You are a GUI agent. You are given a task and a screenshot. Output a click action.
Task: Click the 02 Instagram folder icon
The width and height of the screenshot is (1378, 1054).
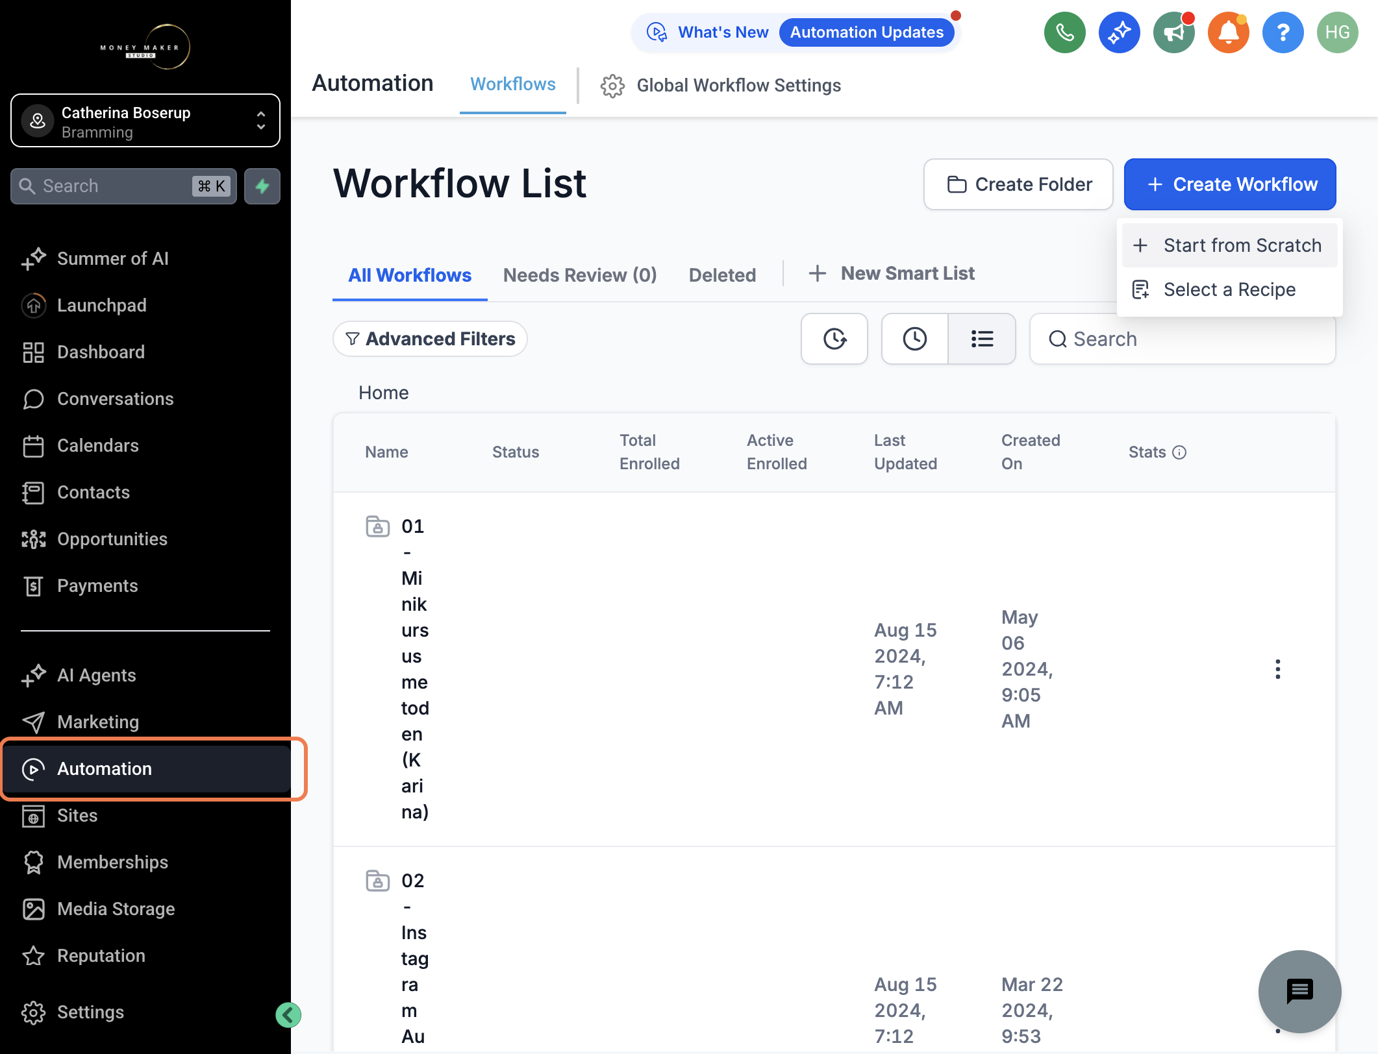pos(377,881)
